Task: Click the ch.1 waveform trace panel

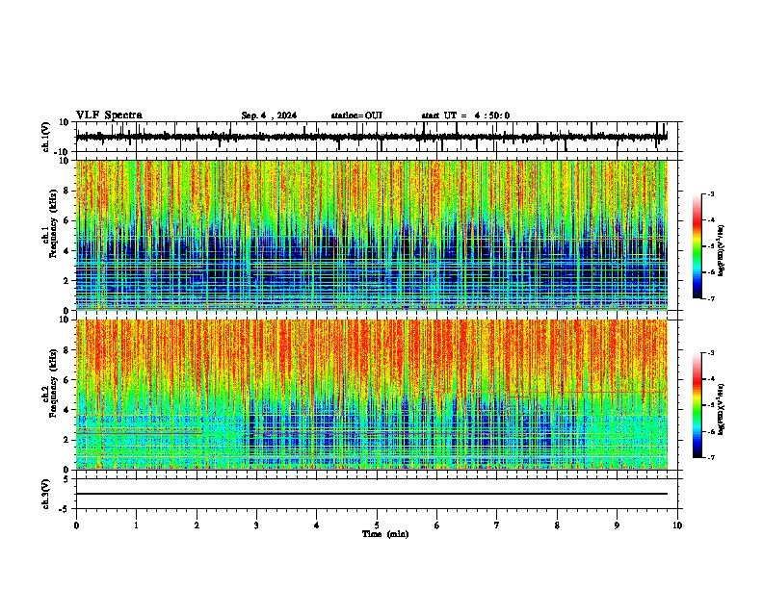Action: [377, 137]
